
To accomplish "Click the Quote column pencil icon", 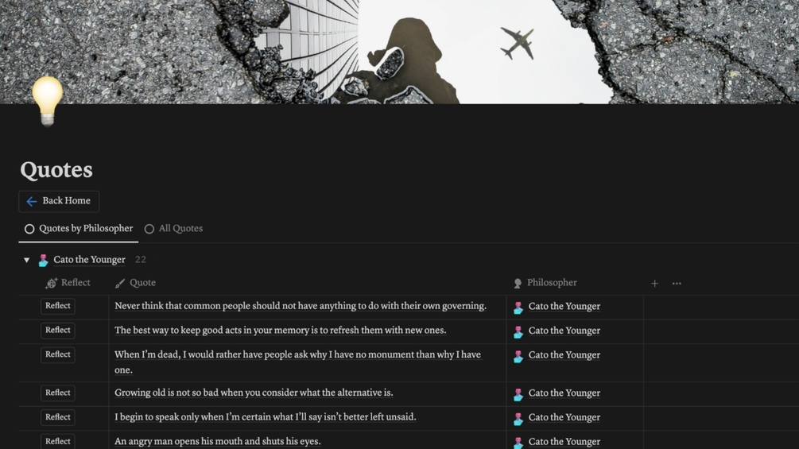I will click(120, 283).
